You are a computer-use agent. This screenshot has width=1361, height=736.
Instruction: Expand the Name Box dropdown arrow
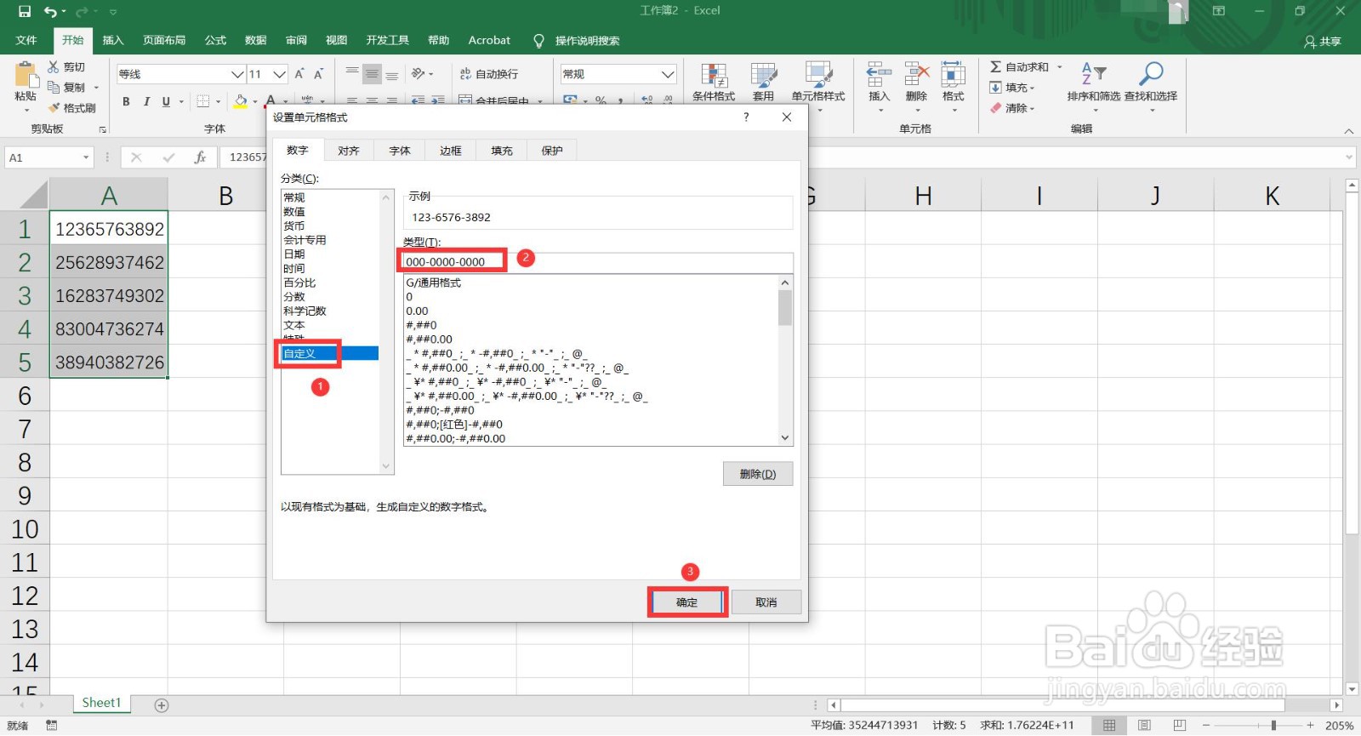coord(86,157)
